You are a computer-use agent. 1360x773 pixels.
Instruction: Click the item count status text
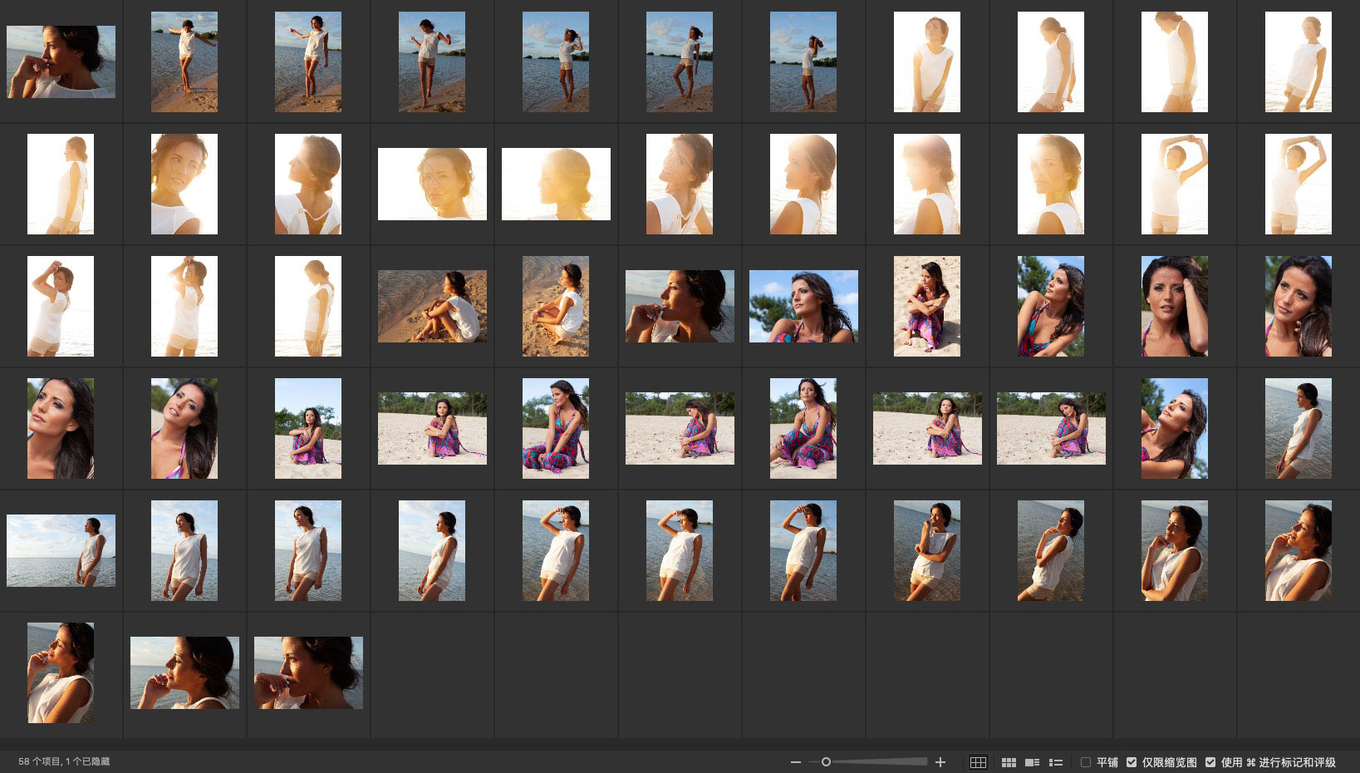coord(64,761)
